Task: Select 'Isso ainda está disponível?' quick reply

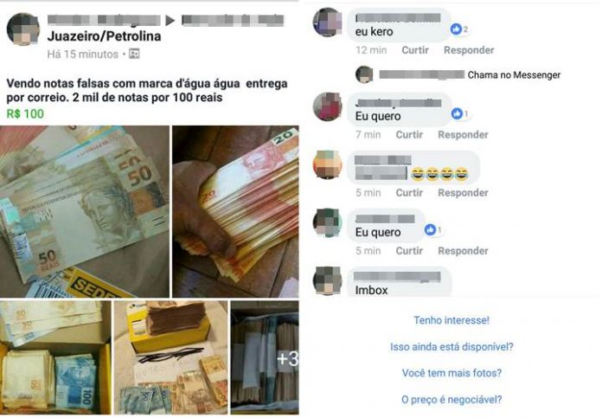Action: click(451, 347)
